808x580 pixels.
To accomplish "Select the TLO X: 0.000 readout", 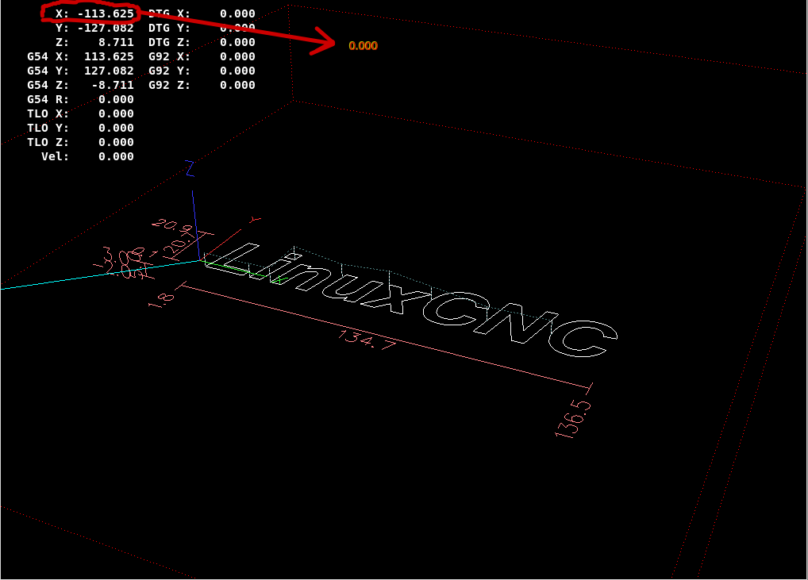I will click(80, 113).
